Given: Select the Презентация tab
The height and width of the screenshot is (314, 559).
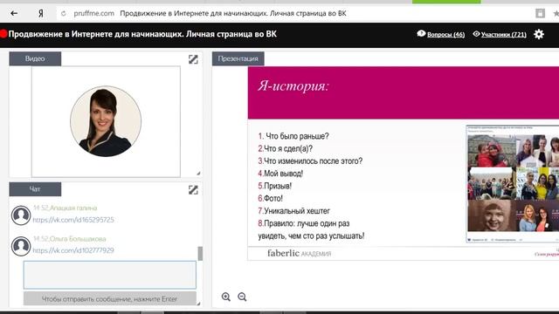Looking at the screenshot, I should [x=238, y=58].
